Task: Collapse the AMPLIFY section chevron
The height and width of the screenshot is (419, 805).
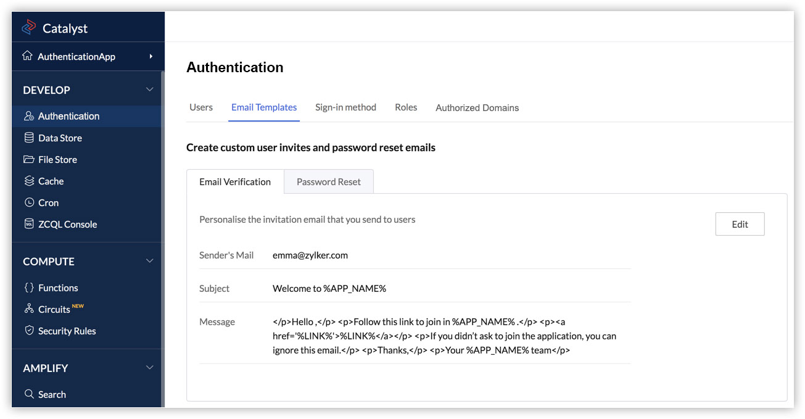Action: pyautogui.click(x=149, y=368)
